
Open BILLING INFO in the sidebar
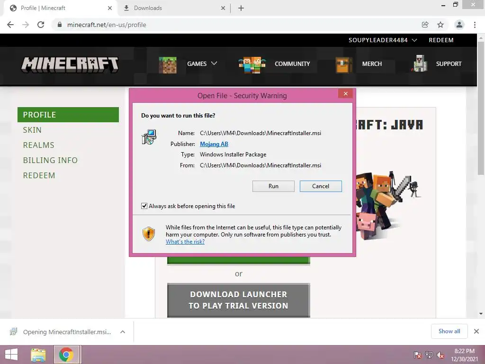(50, 160)
